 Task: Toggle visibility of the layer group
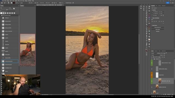(152, 59)
